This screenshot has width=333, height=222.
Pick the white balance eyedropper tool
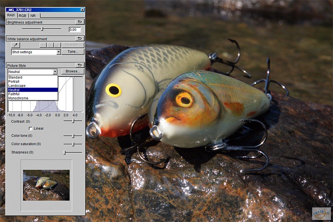coord(15,45)
